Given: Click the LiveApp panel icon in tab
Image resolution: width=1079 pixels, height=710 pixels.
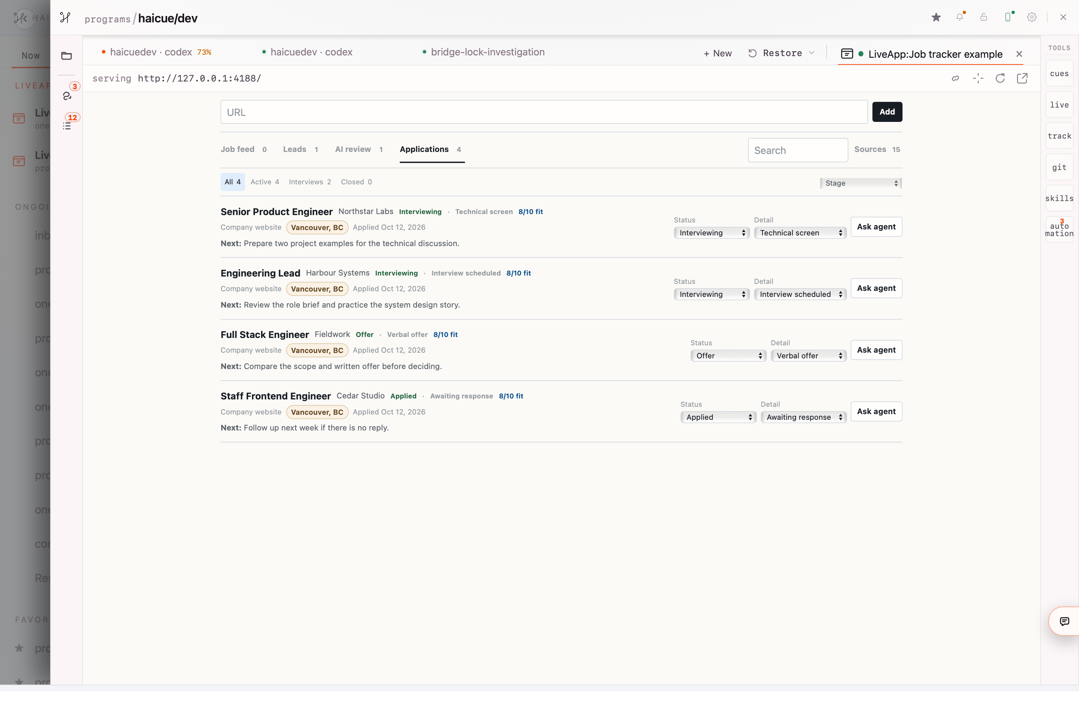Looking at the screenshot, I should click(847, 53).
